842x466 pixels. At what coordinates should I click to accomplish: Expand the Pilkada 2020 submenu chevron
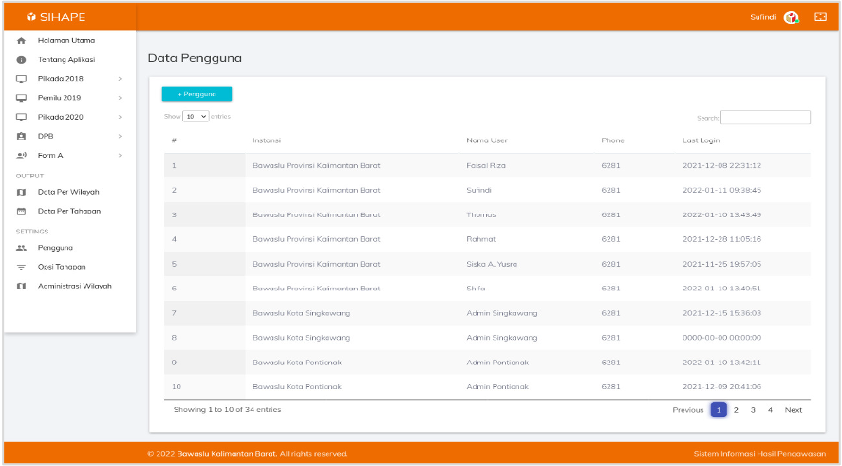(120, 117)
